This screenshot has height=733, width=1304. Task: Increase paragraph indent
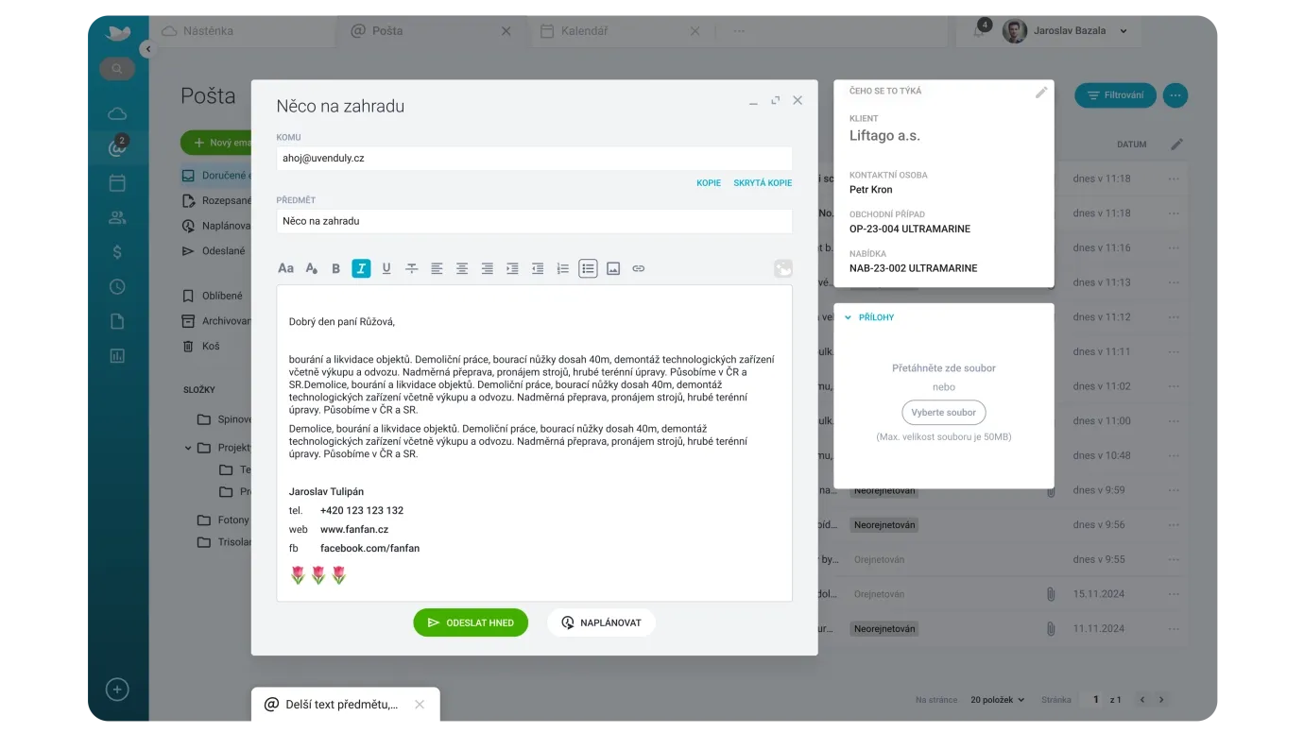pos(512,268)
